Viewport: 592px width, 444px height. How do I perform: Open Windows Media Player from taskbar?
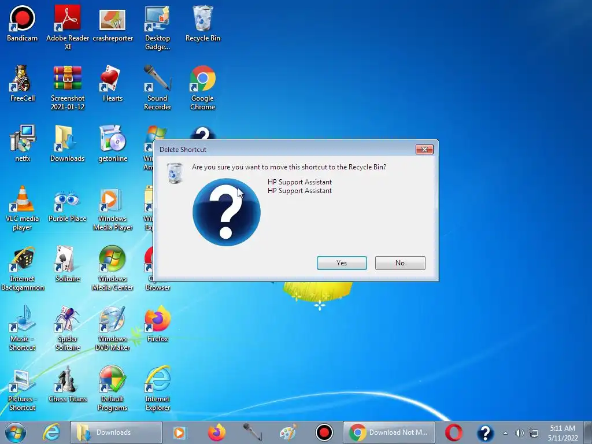[x=180, y=432]
